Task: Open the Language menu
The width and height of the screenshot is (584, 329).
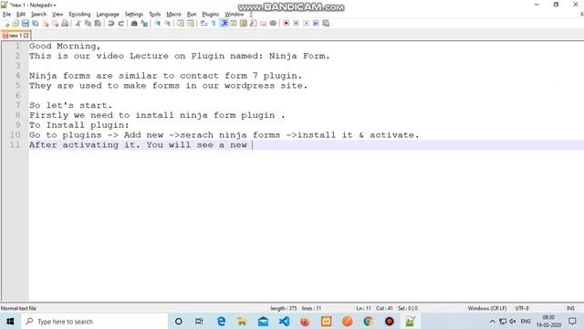Action: 108,15
